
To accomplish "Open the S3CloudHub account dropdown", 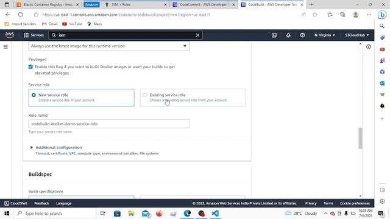I will (357, 35).
